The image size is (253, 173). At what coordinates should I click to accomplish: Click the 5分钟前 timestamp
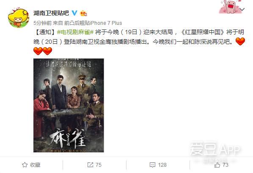(x=42, y=23)
